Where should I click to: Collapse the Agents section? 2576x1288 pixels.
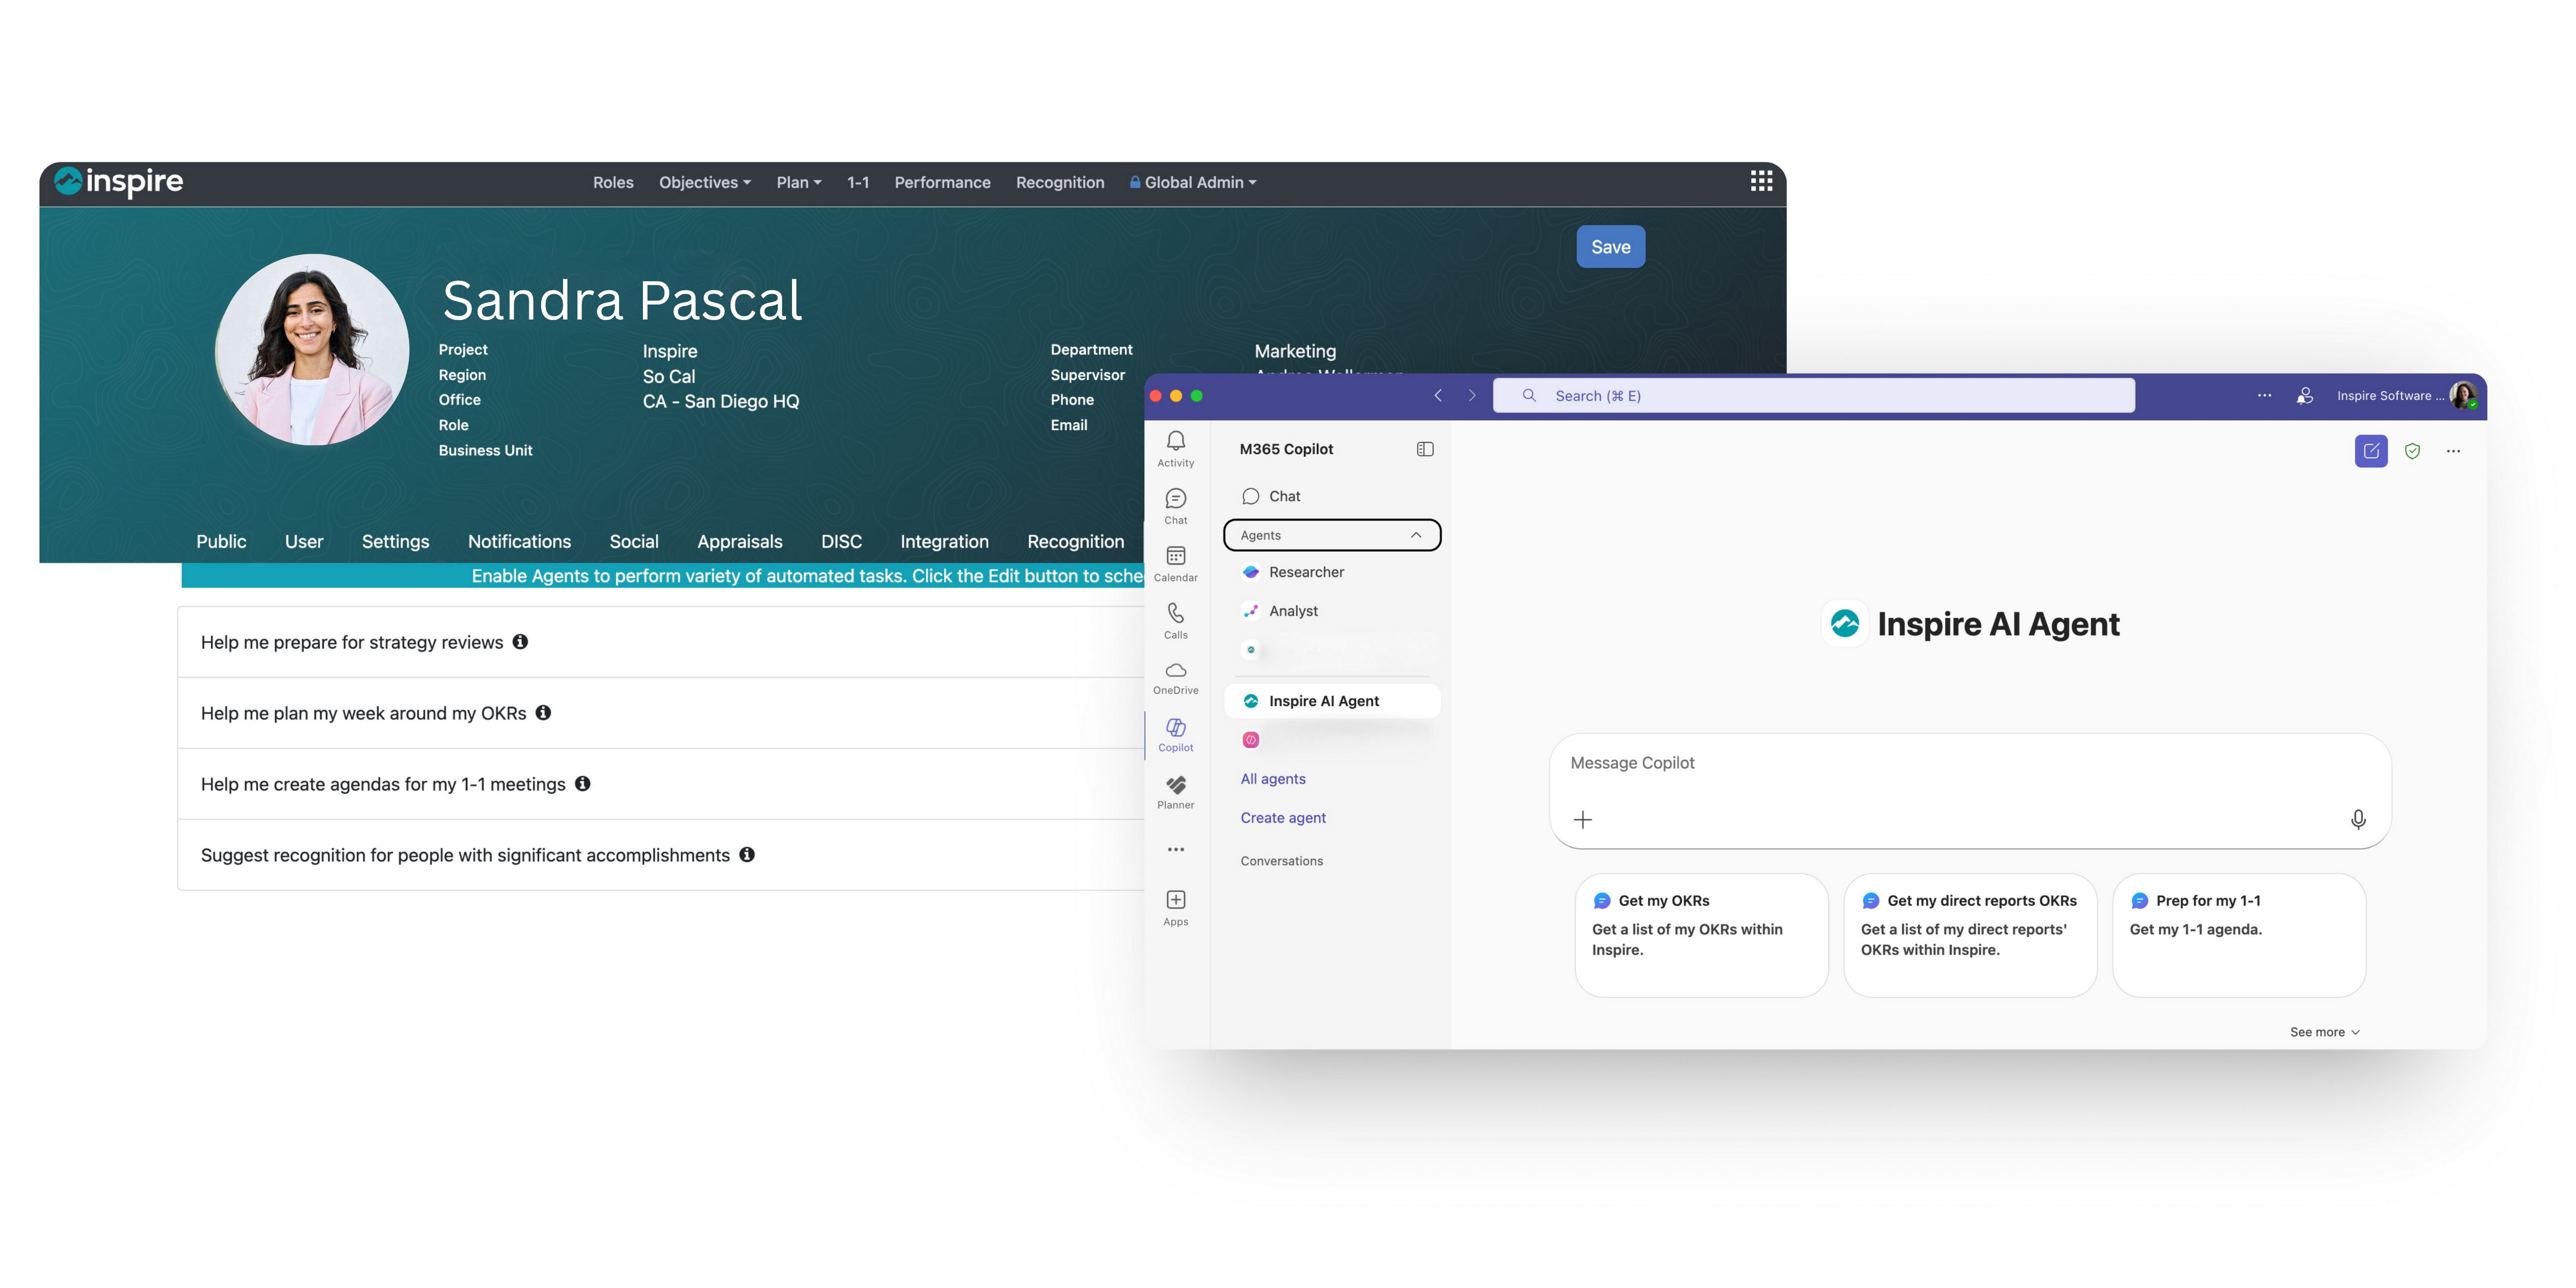tap(1415, 535)
